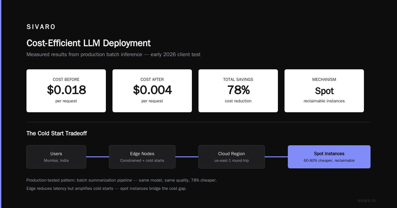Click the 'reclaimable instances' caption
Viewport: 397px width, 208px height.
[324, 101]
